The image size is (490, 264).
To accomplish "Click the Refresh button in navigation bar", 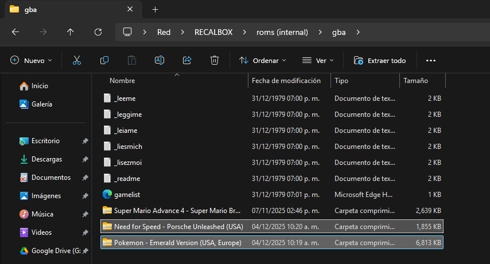I will [98, 32].
